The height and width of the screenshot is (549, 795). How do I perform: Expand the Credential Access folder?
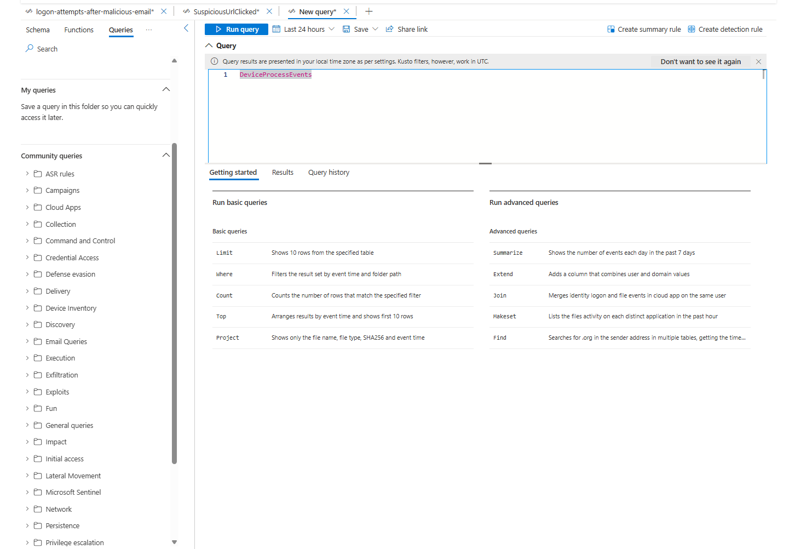[27, 258]
